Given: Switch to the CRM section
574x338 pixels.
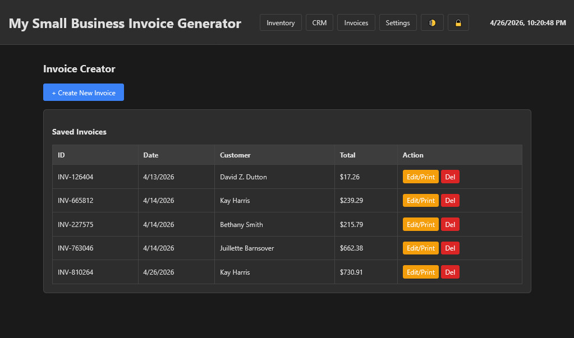Looking at the screenshot, I should click(x=319, y=22).
